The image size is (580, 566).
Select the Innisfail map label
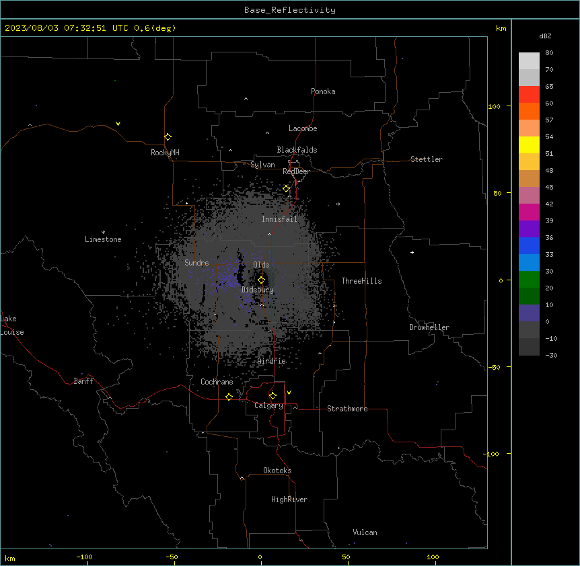(279, 219)
